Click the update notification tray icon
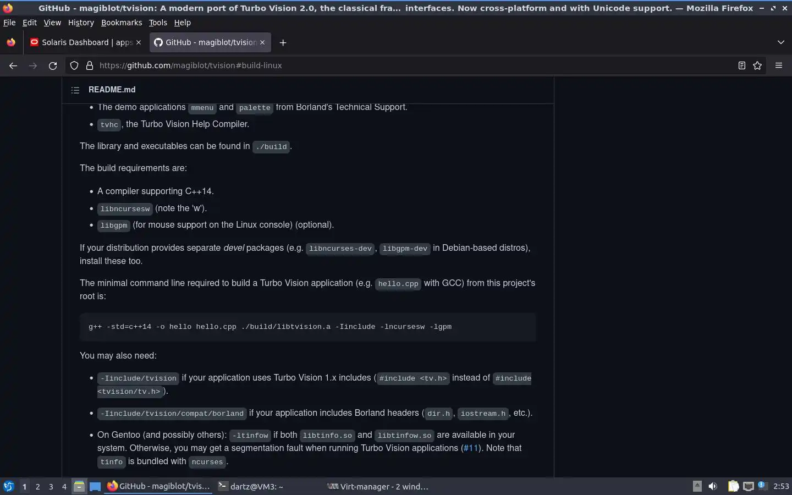This screenshot has width=792, height=495. tap(762, 486)
